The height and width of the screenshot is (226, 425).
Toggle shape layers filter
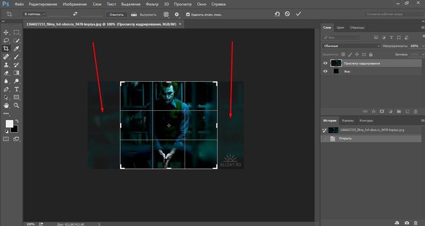(x=399, y=38)
